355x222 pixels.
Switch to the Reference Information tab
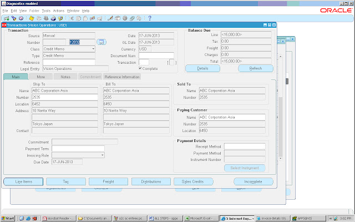point(122,77)
